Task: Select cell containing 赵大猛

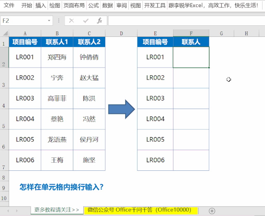Action: 89,78
